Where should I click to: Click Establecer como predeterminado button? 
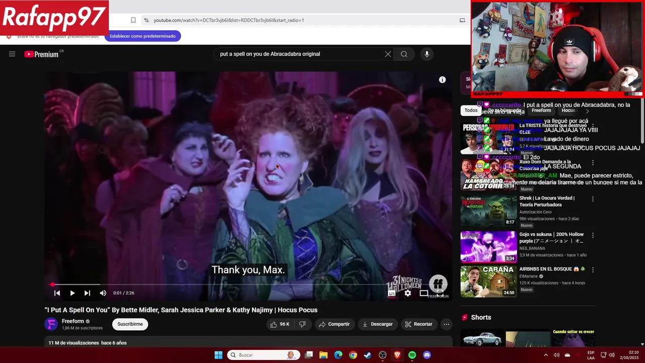point(143,36)
